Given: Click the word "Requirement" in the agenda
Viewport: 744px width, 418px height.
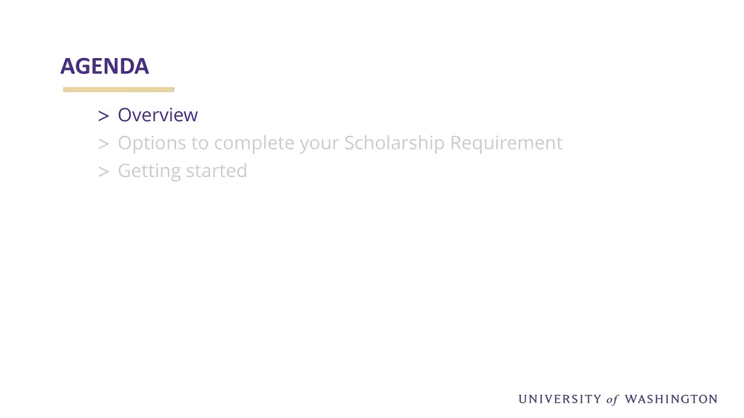Looking at the screenshot, I should (x=506, y=143).
